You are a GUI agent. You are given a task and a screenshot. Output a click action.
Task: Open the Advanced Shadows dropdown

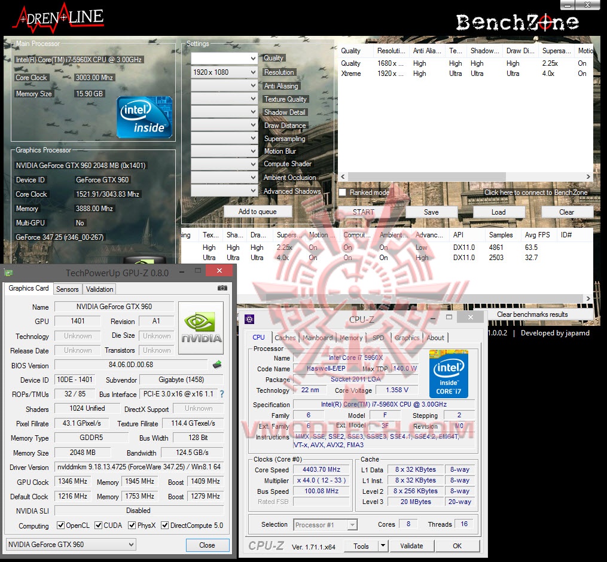(224, 191)
